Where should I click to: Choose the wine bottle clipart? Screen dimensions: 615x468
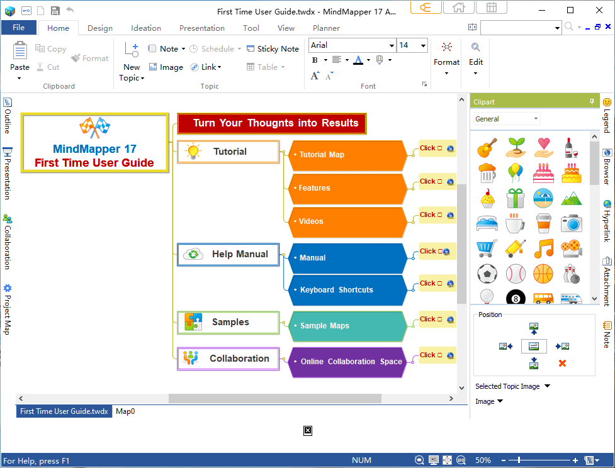pyautogui.click(x=571, y=148)
